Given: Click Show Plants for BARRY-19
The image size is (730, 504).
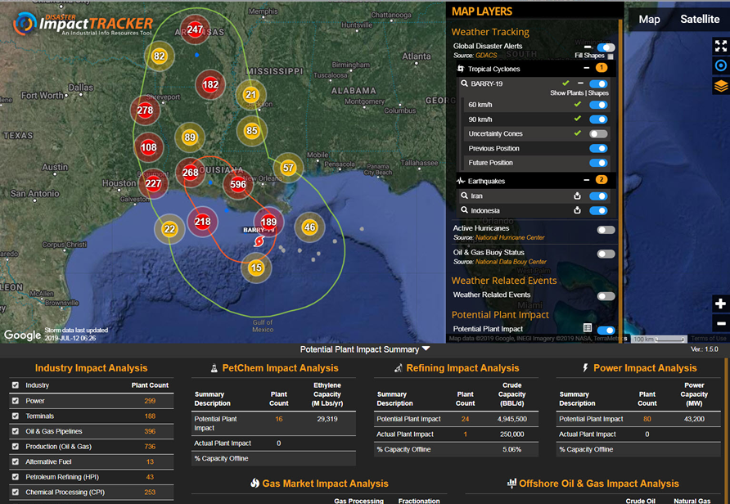Looking at the screenshot, I should 566,93.
